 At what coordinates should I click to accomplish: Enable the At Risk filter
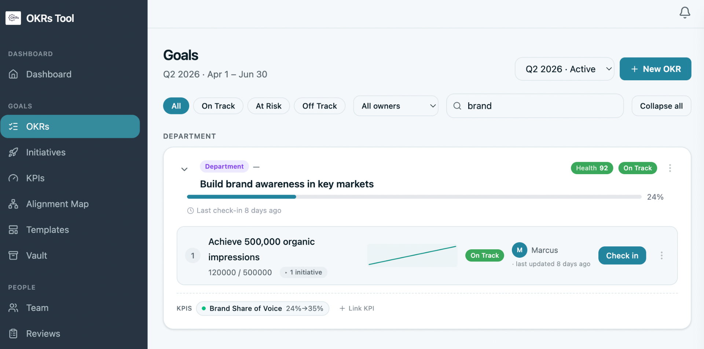[268, 106]
